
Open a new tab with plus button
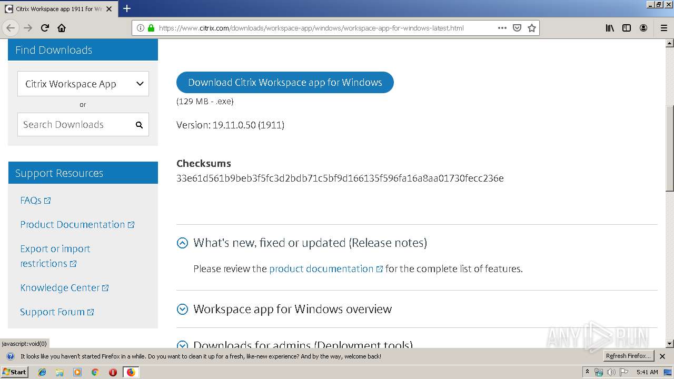tap(127, 8)
